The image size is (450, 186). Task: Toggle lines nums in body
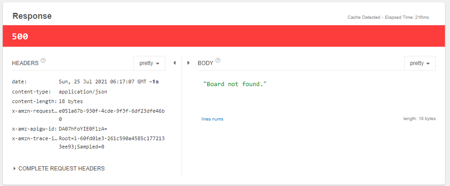(212, 119)
